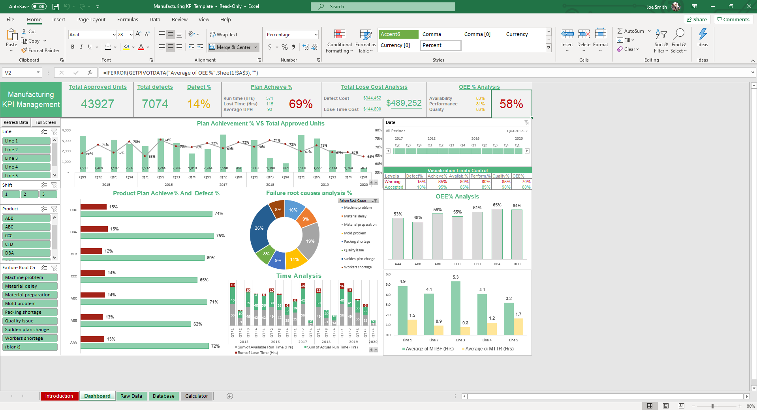Open Sort & Filter options
Screen dimensions: 757x410
661,41
